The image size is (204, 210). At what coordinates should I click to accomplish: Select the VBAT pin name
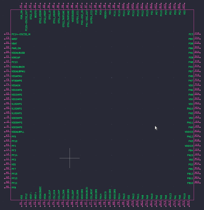point(14,44)
